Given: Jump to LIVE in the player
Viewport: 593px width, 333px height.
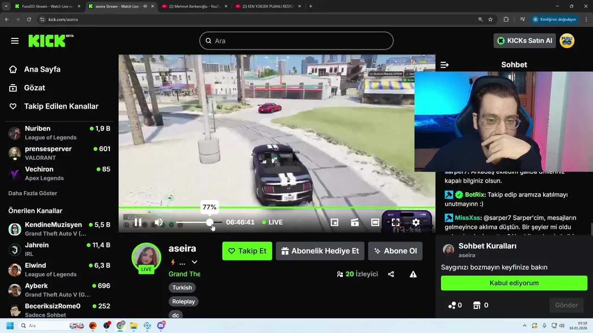Looking at the screenshot, I should pyautogui.click(x=272, y=222).
